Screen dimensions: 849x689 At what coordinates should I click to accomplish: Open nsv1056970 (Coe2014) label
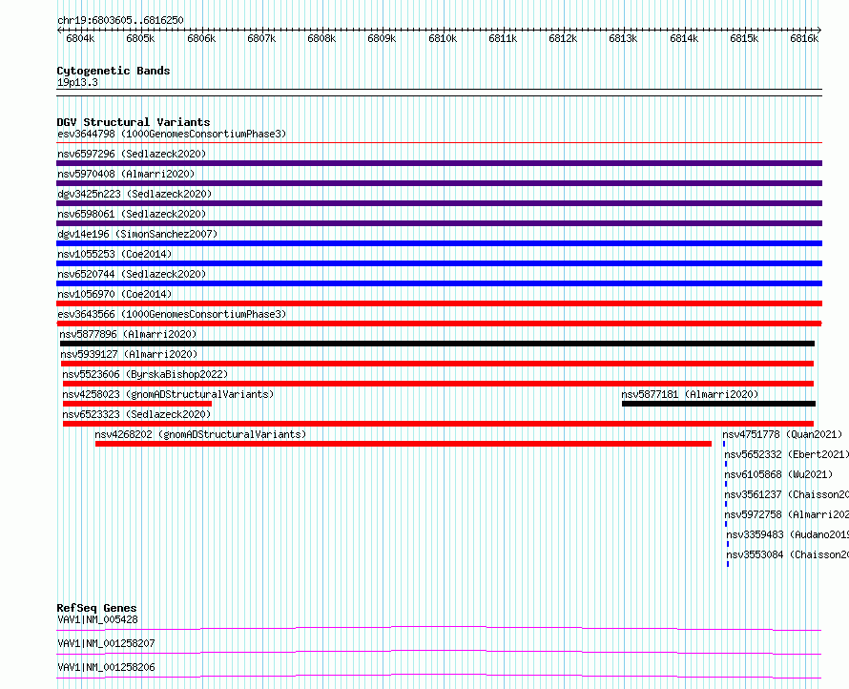point(114,294)
